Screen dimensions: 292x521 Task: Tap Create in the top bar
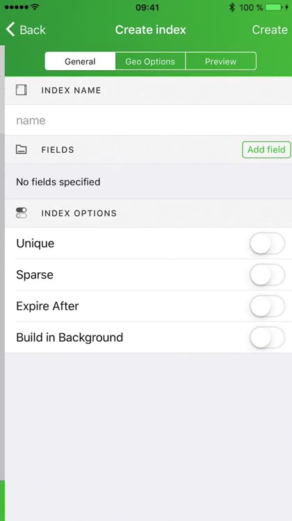click(x=270, y=30)
